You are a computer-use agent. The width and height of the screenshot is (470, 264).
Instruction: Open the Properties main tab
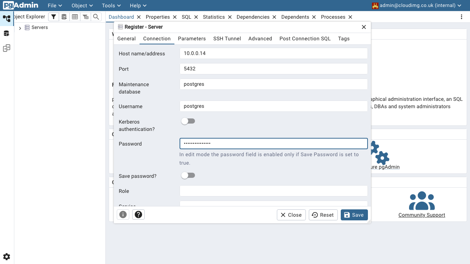tap(158, 17)
